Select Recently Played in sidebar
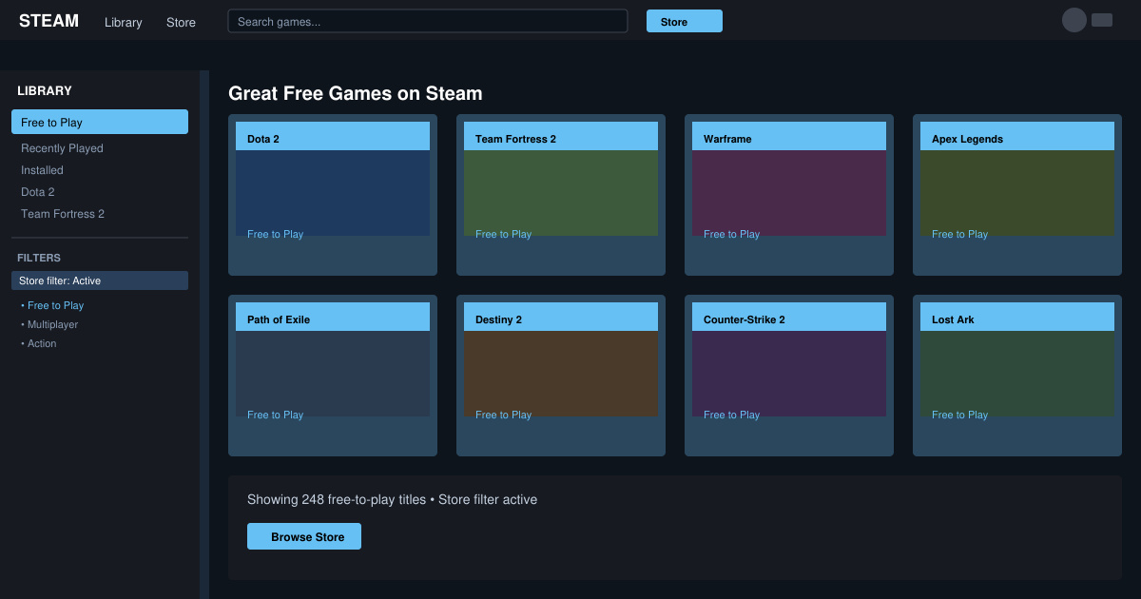The height and width of the screenshot is (599, 1141). tap(62, 148)
